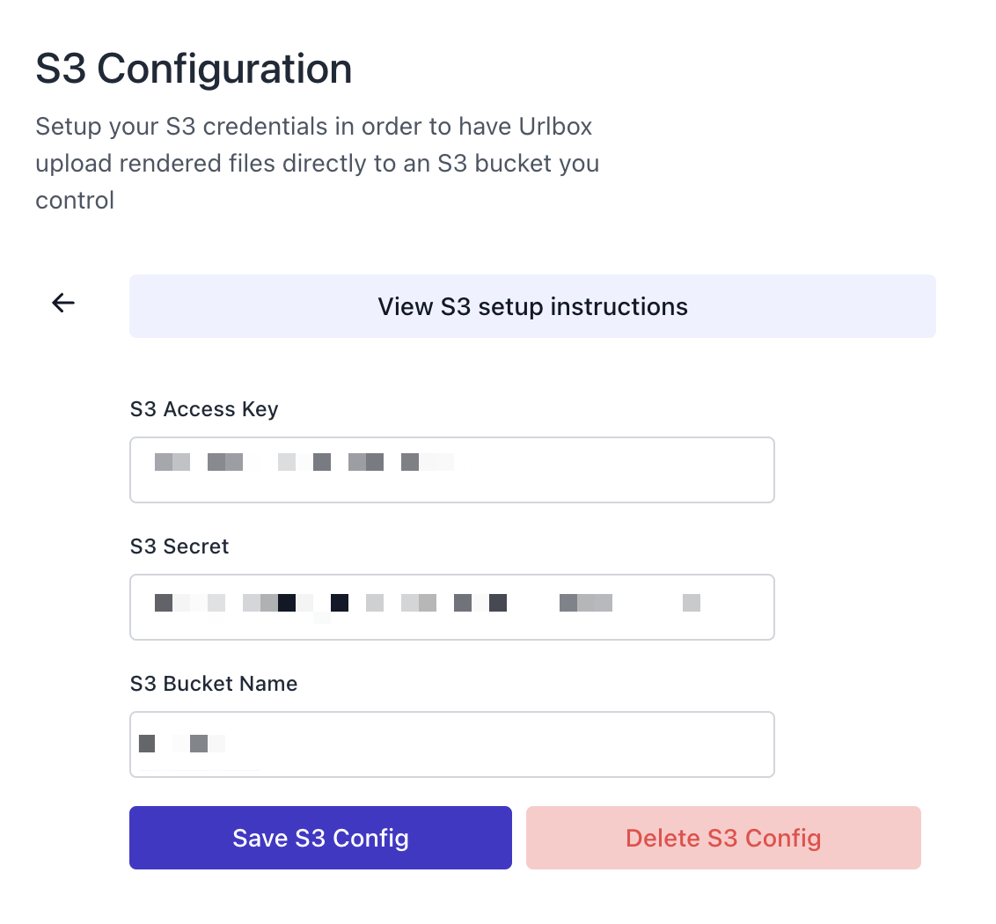
Task: Click the S3 Secret label
Action: [x=179, y=546]
